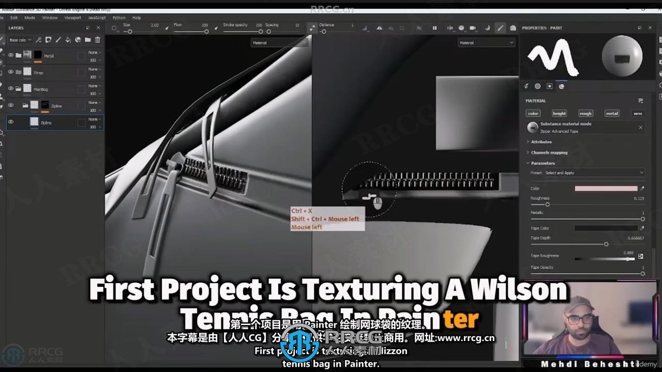Expand the Attributes section
This screenshot has width=662, height=372.
pos(539,142)
